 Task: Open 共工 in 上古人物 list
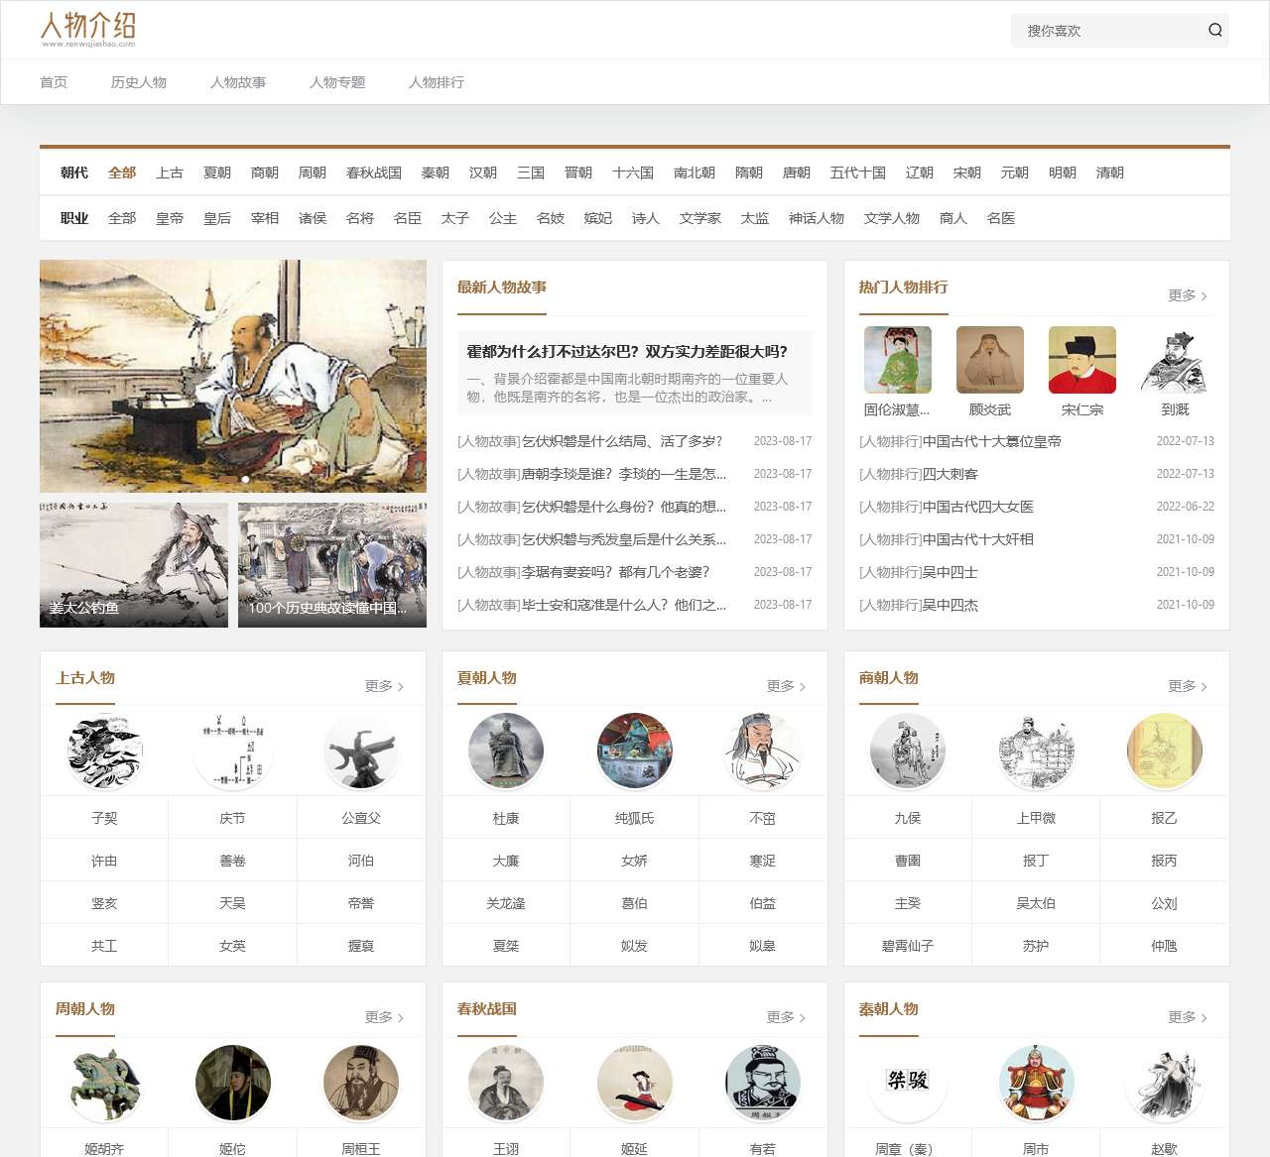[x=104, y=946]
